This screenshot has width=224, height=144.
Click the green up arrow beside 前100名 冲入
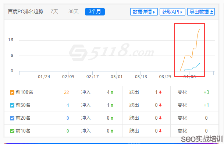click(x=112, y=92)
